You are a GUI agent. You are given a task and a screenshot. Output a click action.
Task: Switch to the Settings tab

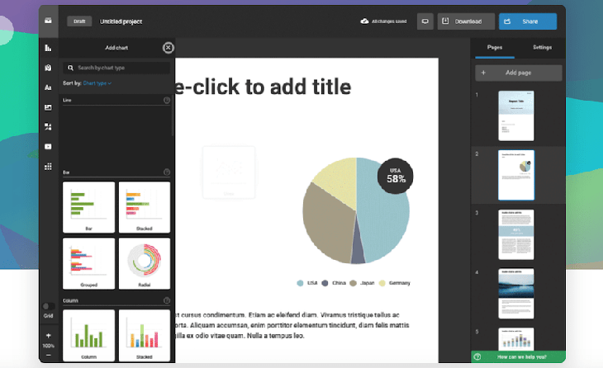(542, 48)
